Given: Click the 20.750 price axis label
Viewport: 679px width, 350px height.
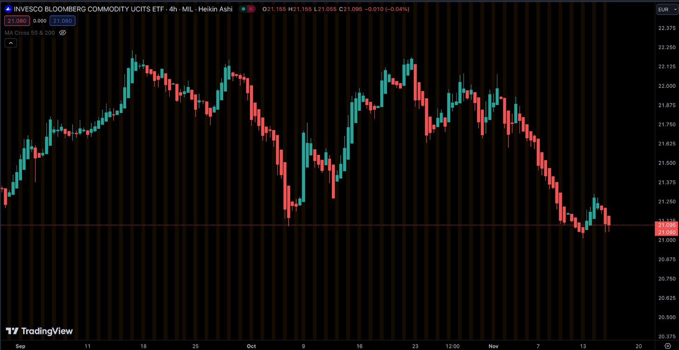Looking at the screenshot, I should point(667,278).
